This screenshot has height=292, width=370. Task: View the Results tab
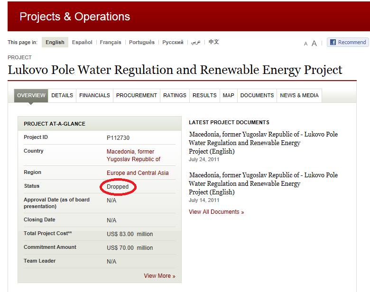click(204, 95)
